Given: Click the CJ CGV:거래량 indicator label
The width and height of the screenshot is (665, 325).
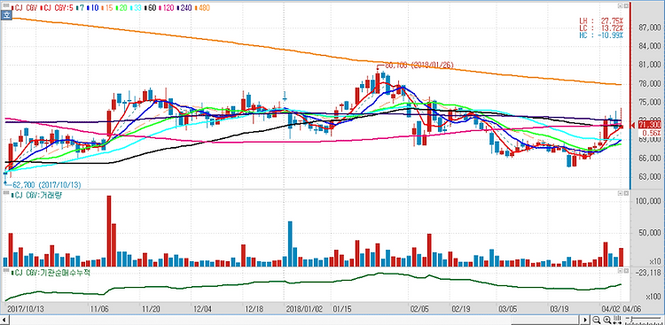Looking at the screenshot, I should pyautogui.click(x=35, y=195).
